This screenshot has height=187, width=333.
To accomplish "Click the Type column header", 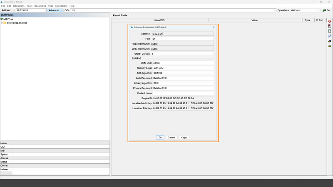I will [308, 20].
